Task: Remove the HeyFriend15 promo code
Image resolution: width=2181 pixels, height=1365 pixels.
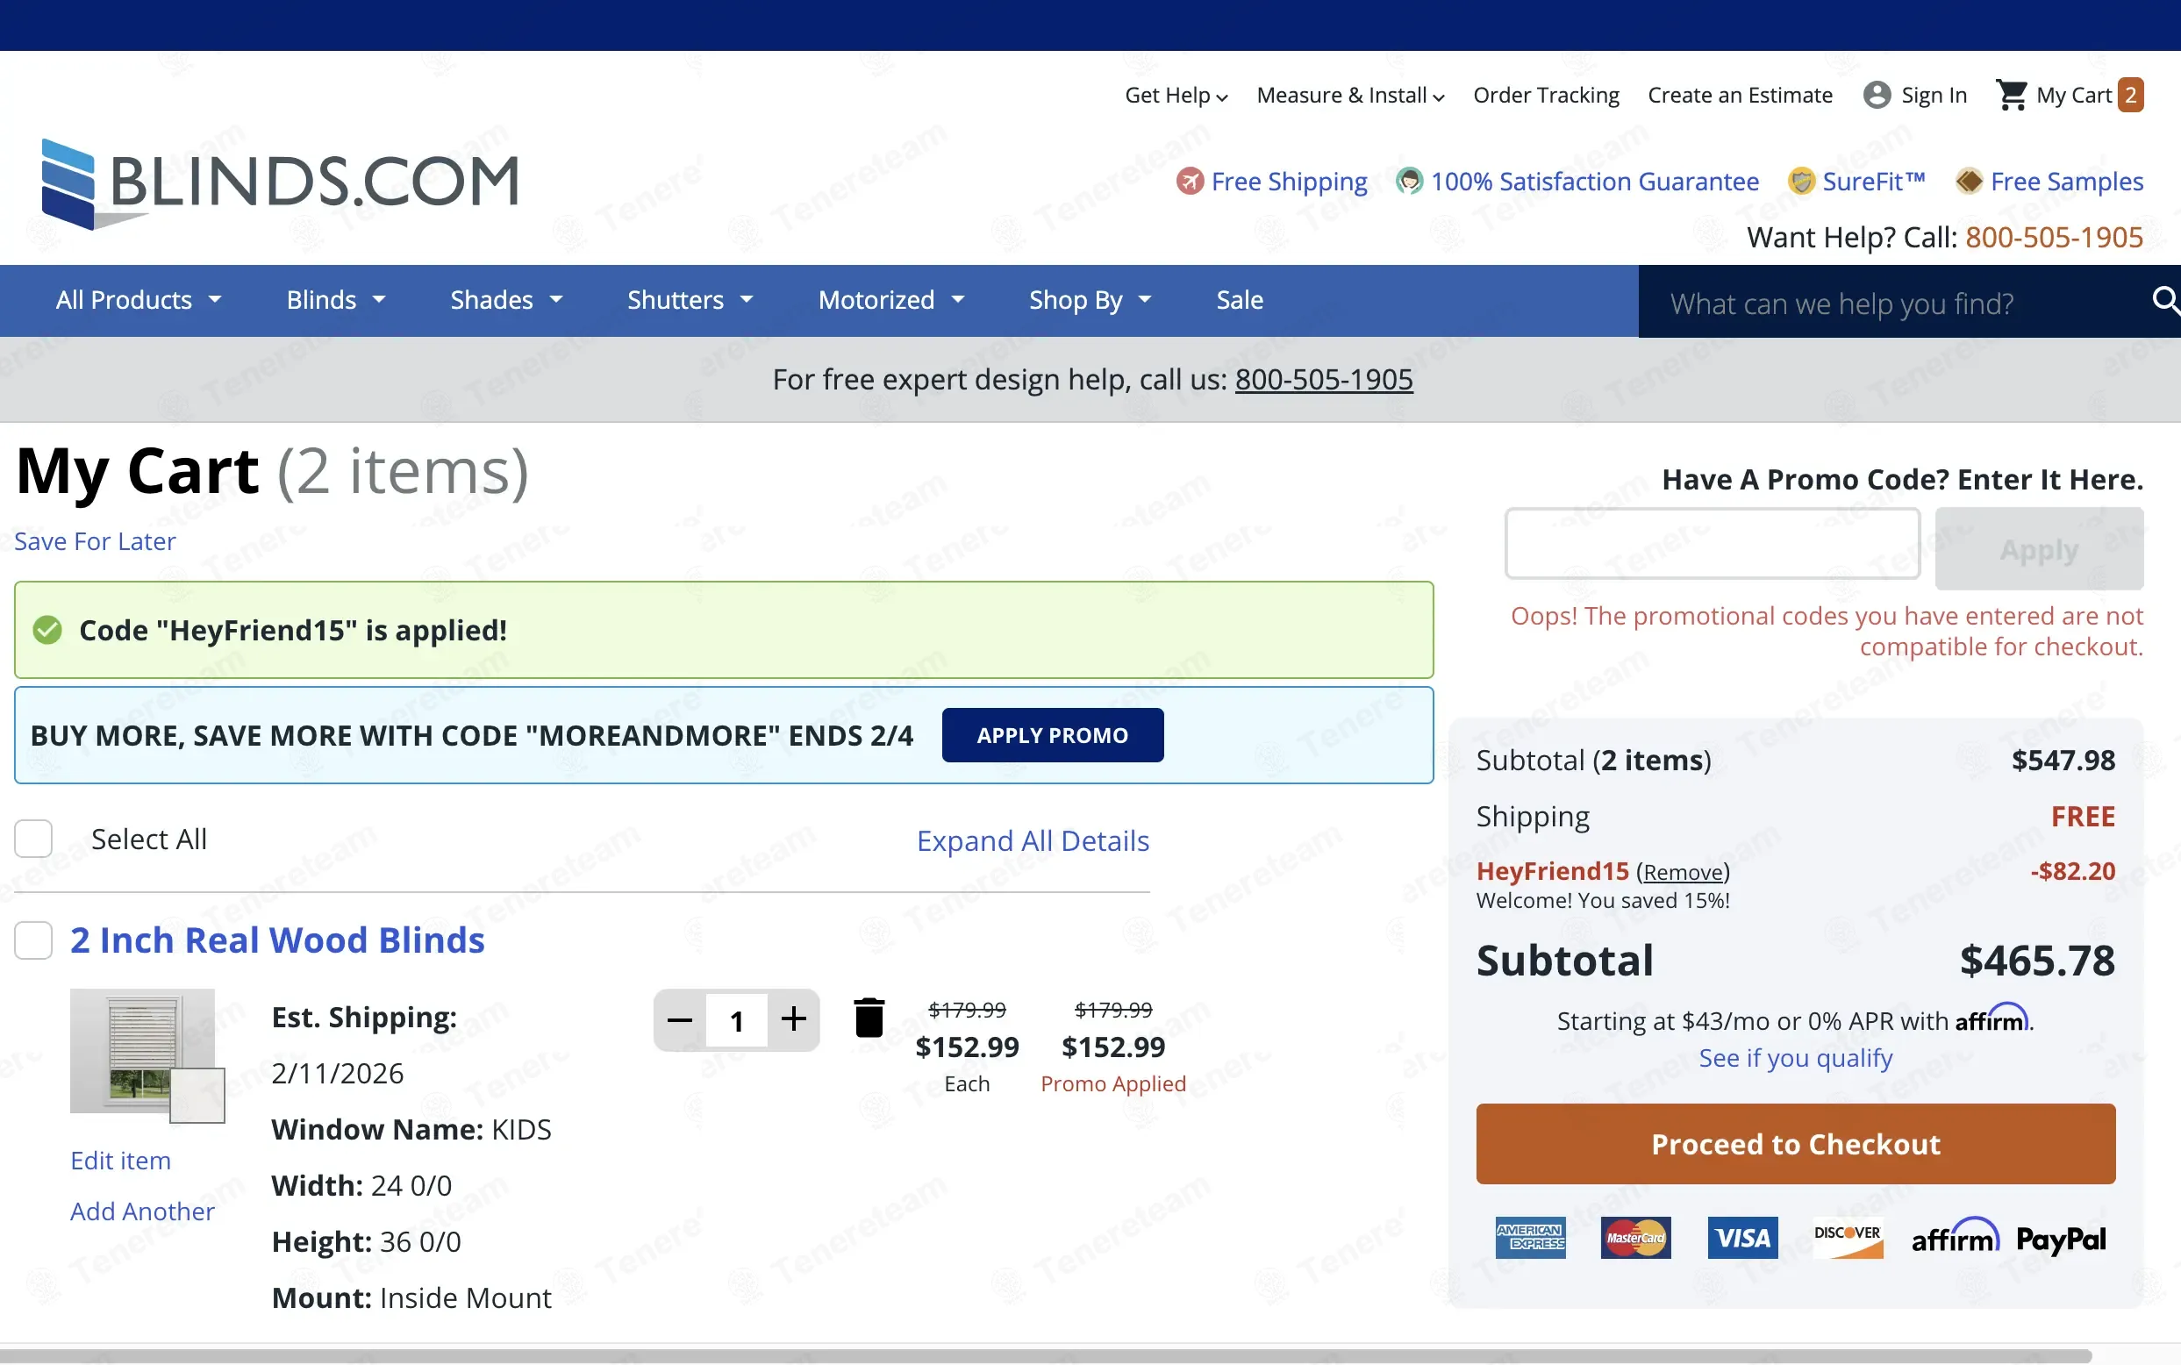Action: click(x=1683, y=872)
